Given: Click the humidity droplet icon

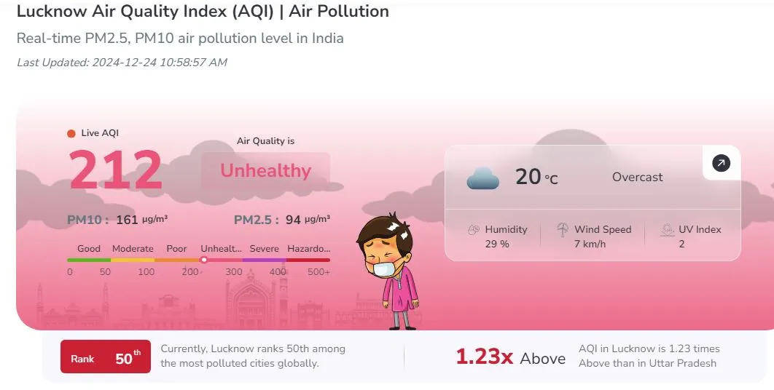Looking at the screenshot, I should [x=474, y=230].
